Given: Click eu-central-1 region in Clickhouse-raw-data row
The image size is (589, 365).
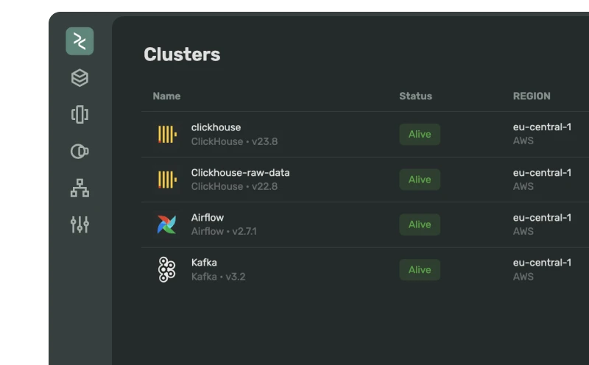Looking at the screenshot, I should click(542, 173).
